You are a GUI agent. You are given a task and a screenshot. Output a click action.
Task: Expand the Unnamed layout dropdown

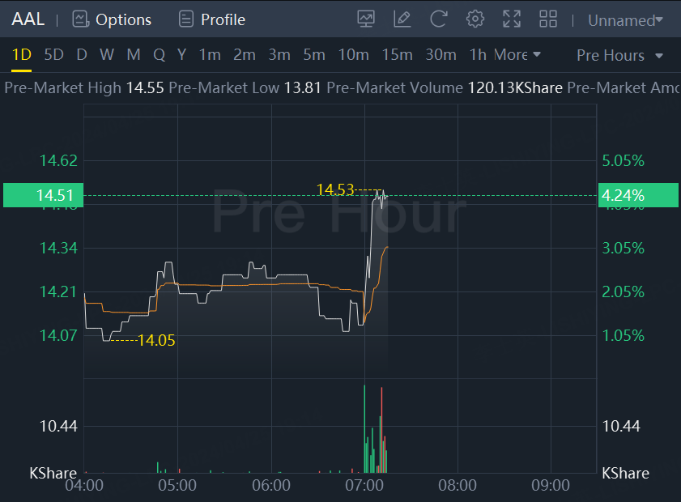(625, 20)
